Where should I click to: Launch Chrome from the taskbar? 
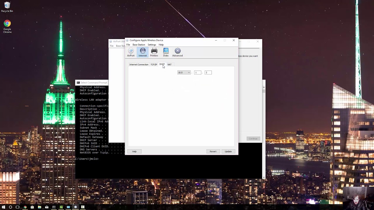25,207
